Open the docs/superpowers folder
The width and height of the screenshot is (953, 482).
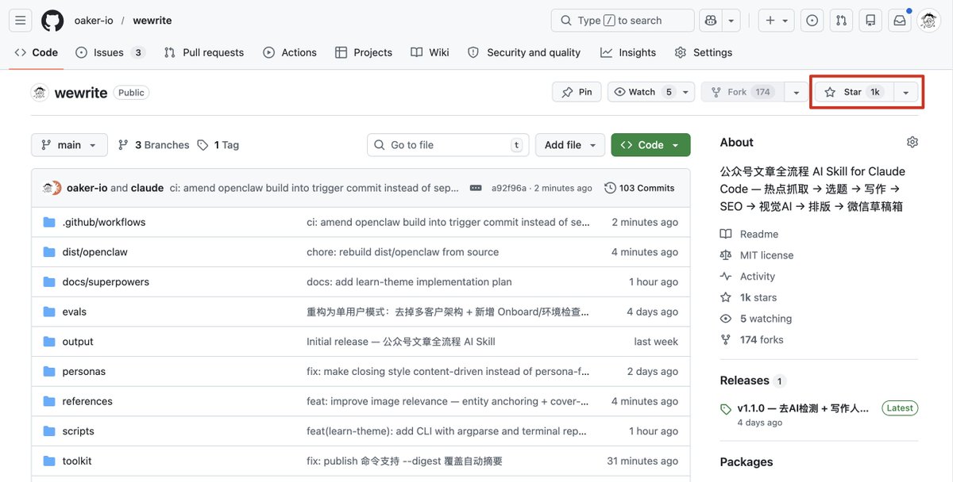[x=106, y=281]
